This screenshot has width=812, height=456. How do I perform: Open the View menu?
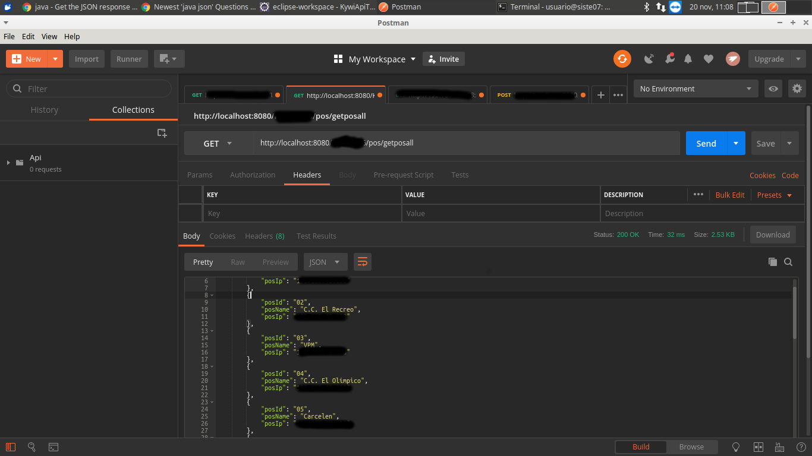click(49, 36)
